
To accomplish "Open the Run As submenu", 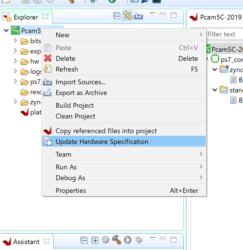I will click(x=124, y=167).
